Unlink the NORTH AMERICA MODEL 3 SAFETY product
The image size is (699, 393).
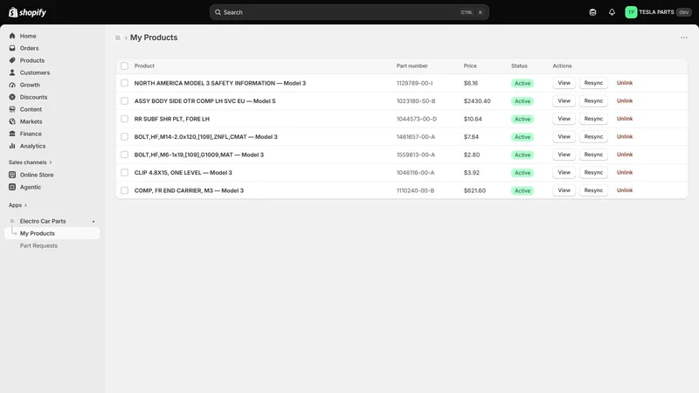625,83
